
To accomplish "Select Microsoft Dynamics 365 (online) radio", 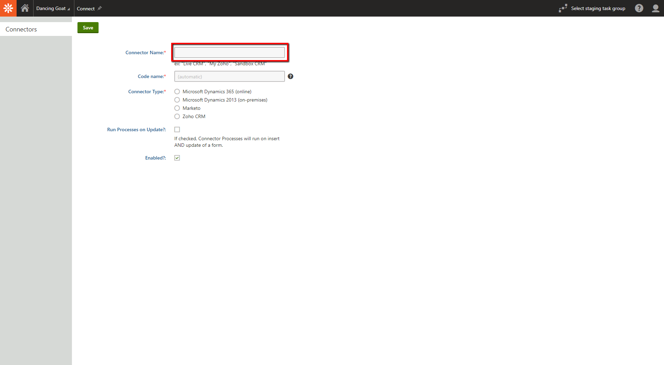I will point(177,92).
